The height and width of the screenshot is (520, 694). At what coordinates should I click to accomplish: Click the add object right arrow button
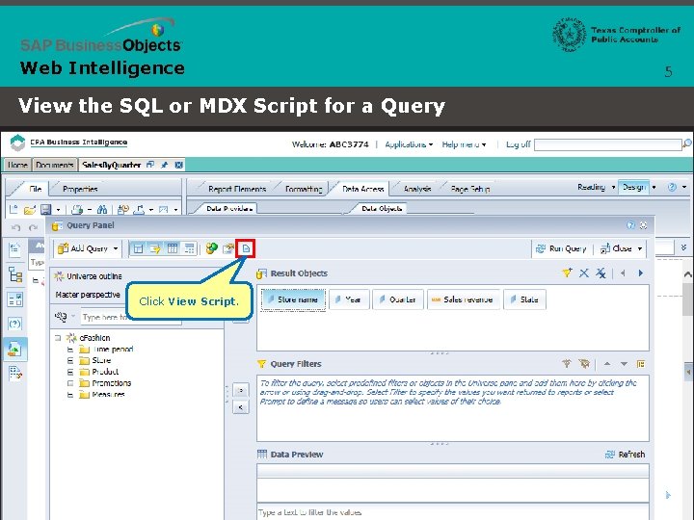point(241,390)
